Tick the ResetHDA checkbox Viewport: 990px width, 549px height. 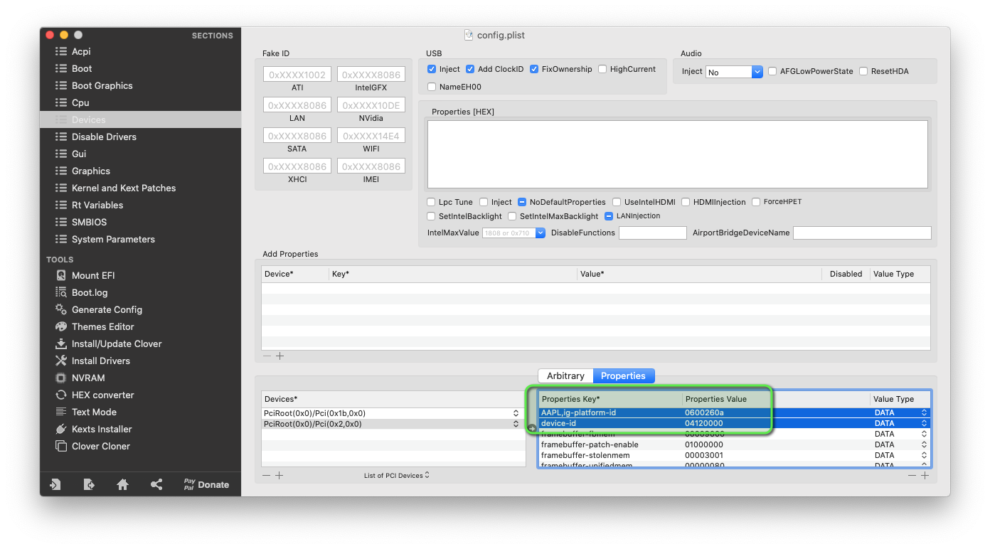[x=863, y=71]
